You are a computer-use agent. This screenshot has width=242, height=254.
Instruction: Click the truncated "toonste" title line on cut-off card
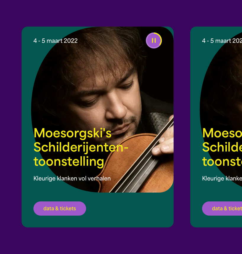[222, 162]
